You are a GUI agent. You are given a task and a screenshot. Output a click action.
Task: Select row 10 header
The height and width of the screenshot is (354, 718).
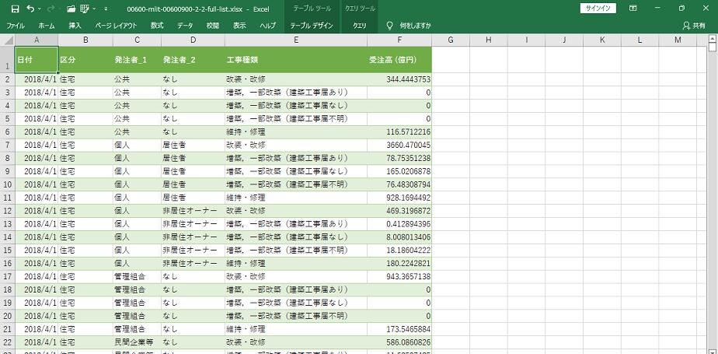point(7,184)
